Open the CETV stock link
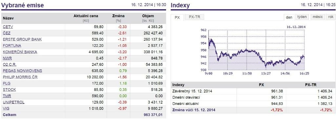The image size is (336, 119). pyautogui.click(x=8, y=27)
